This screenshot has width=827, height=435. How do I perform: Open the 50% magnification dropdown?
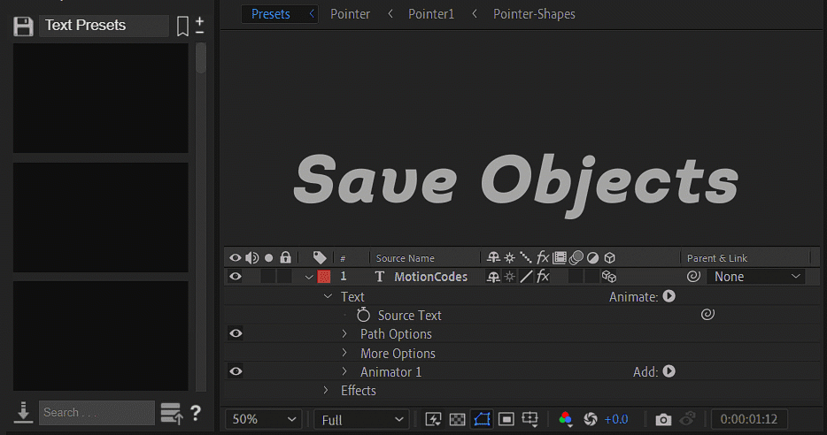[x=264, y=419]
